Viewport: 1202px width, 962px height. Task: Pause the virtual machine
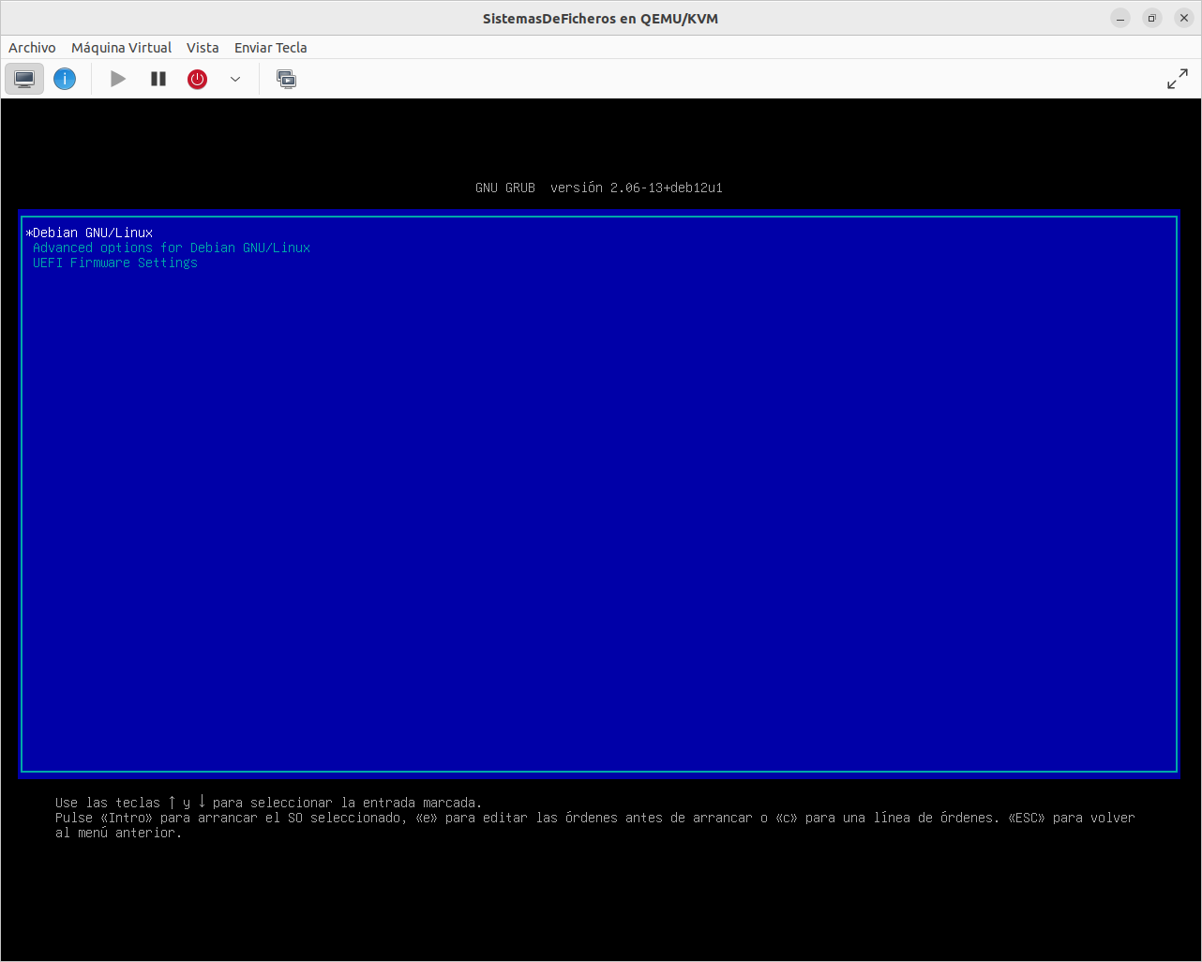[158, 80]
